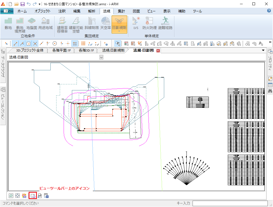
Task: Click the print icon highlighted in red
Action: tap(33, 196)
